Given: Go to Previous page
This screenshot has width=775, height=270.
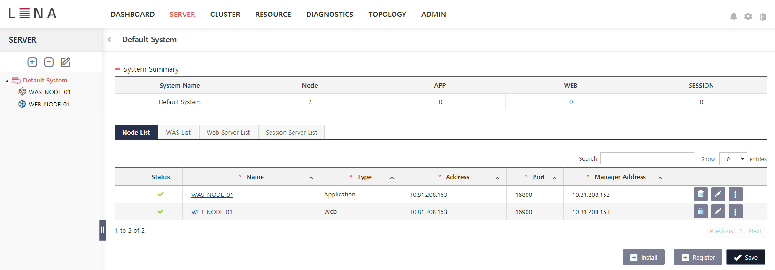Looking at the screenshot, I should [721, 231].
